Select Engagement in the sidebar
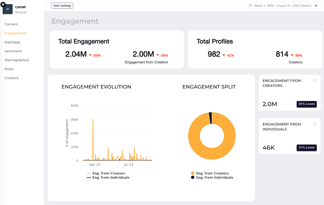This screenshot has height=205, width=324. click(15, 33)
